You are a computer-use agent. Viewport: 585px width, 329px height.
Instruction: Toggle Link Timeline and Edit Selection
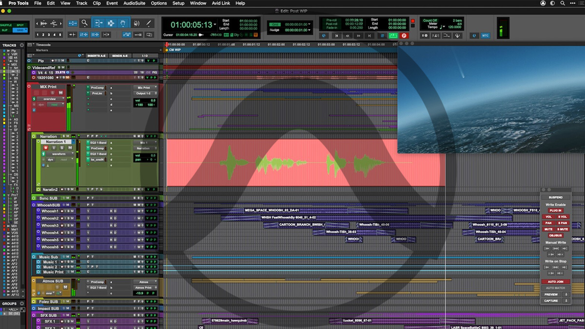(84, 34)
